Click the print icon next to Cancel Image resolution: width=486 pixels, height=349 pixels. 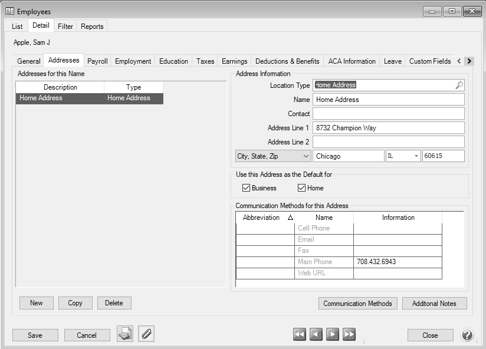coord(125,334)
